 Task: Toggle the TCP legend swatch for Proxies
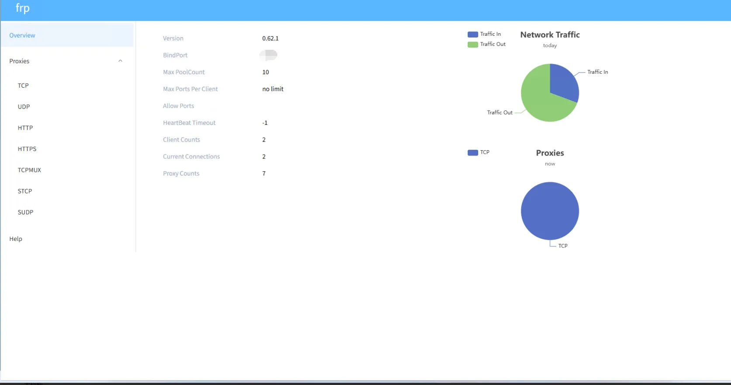click(473, 152)
